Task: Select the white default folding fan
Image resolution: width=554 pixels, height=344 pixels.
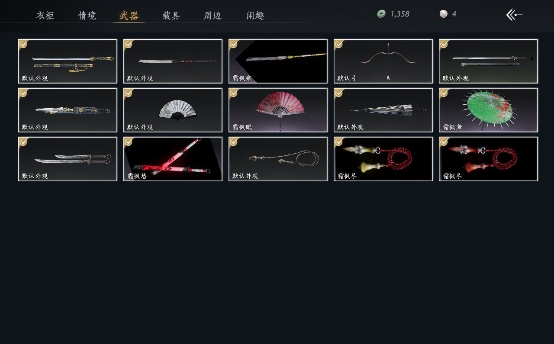Action: 173,110
